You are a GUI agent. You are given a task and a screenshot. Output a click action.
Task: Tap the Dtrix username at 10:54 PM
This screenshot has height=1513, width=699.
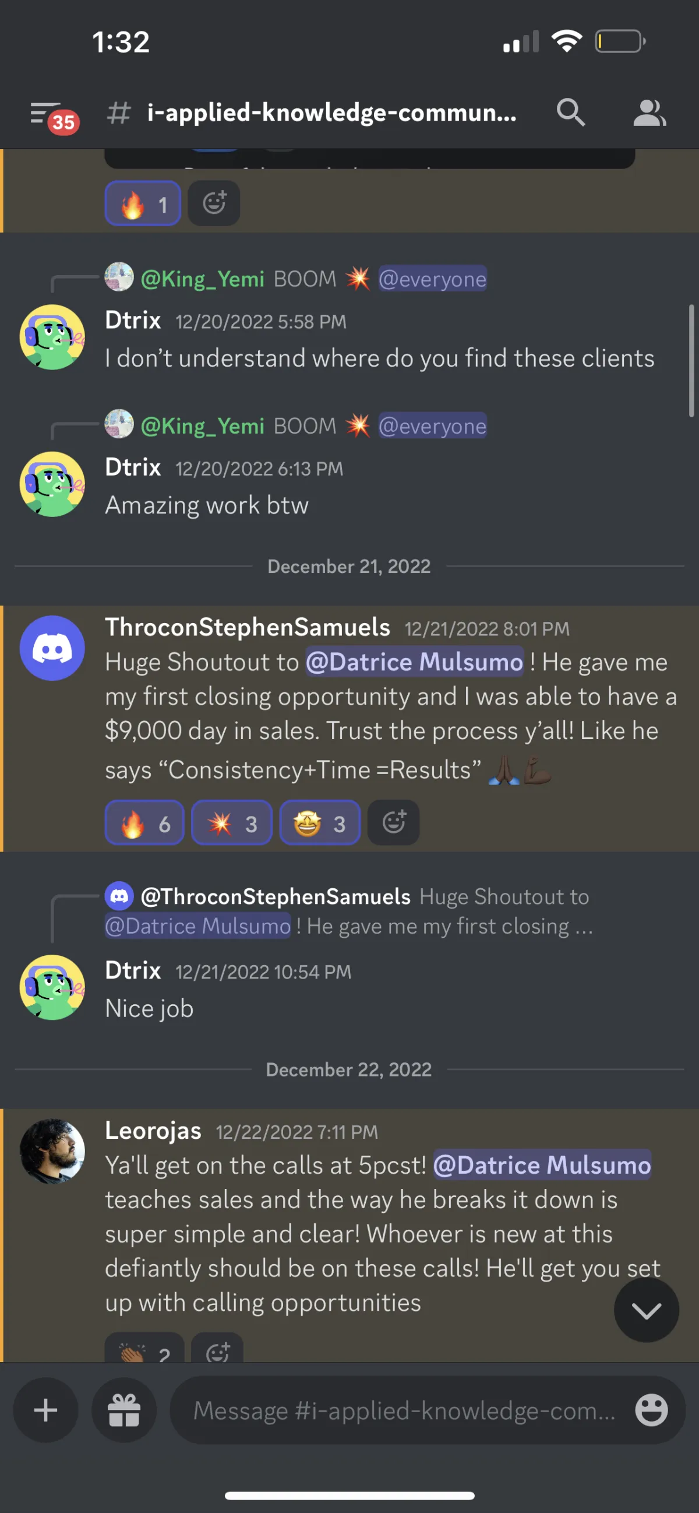pyautogui.click(x=133, y=970)
